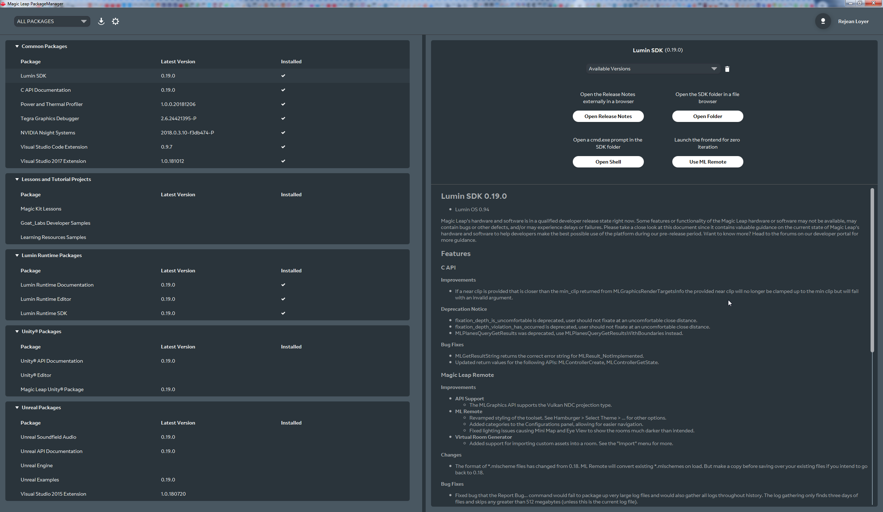
Task: Click the download updates icon
Action: 101,21
